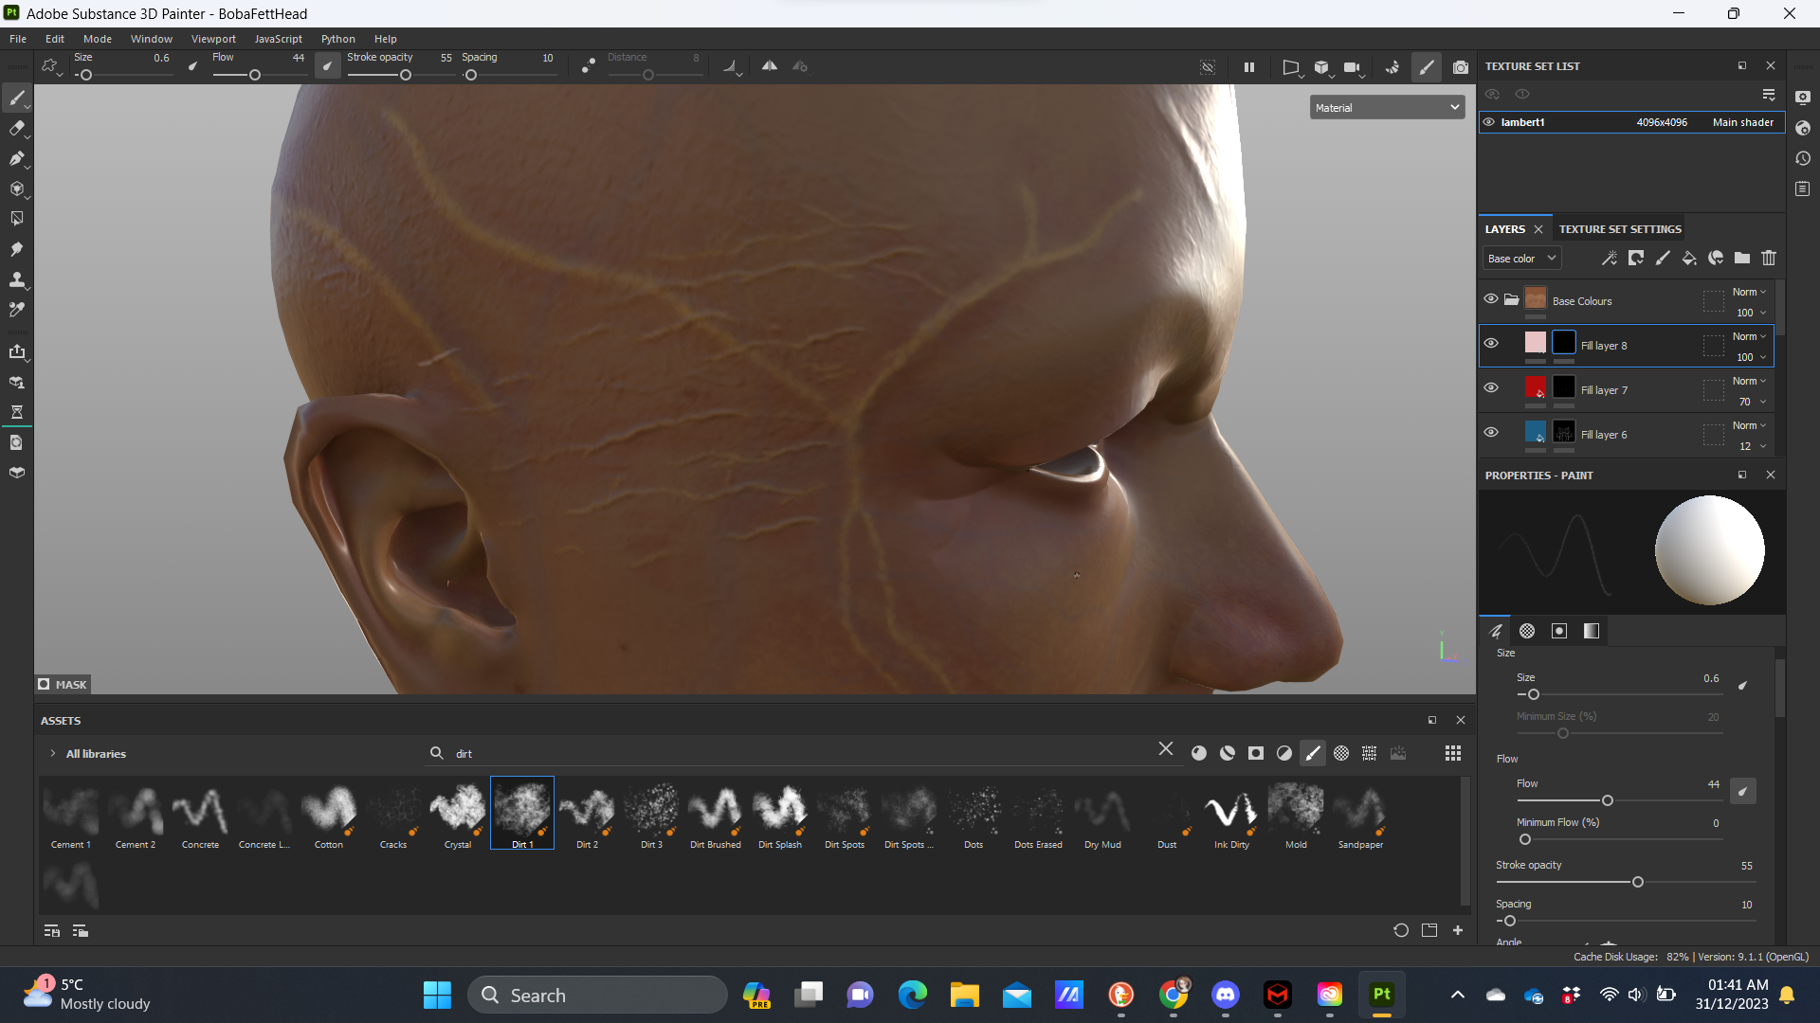Open the Python menu
The height and width of the screenshot is (1023, 1820).
(x=337, y=39)
